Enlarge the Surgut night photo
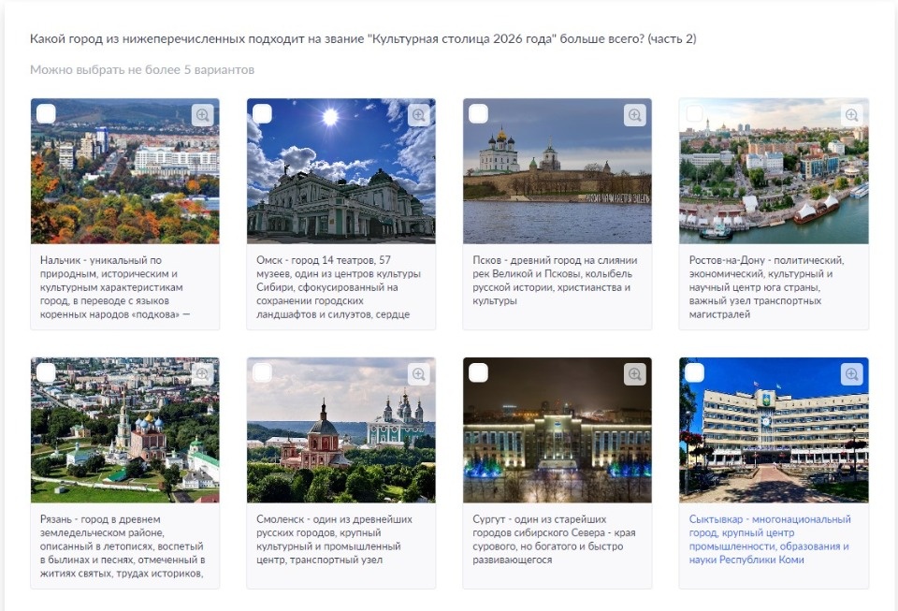Screen dimensions: 898x611 [635, 374]
